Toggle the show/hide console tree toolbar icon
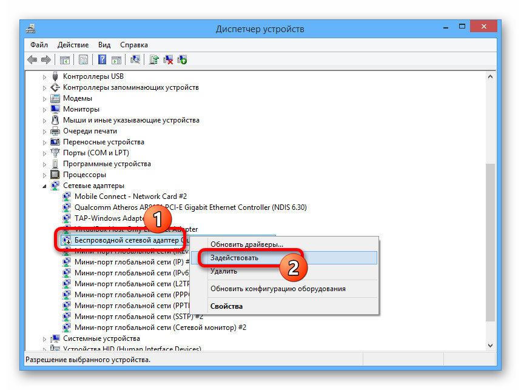521x390 pixels. pos(64,60)
